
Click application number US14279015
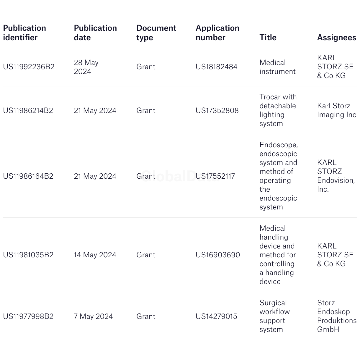[216, 317]
